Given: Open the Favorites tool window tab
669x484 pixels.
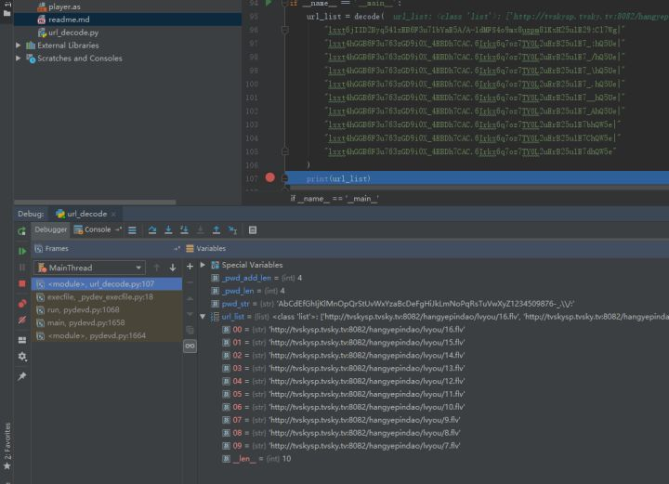Looking at the screenshot, I should (x=7, y=446).
